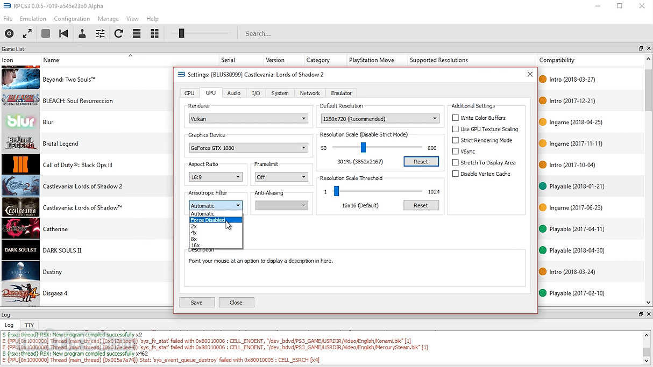Viewport: 653px width, 367px height.
Task: Click the RPCS3 logo in the main title bar
Action: [7, 6]
